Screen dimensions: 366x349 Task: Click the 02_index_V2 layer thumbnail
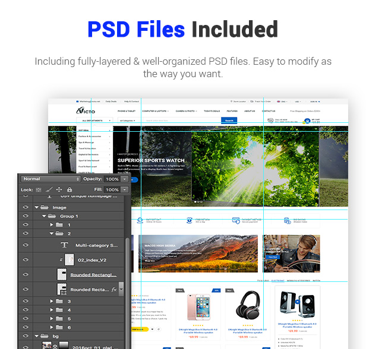pyautogui.click(x=69, y=259)
